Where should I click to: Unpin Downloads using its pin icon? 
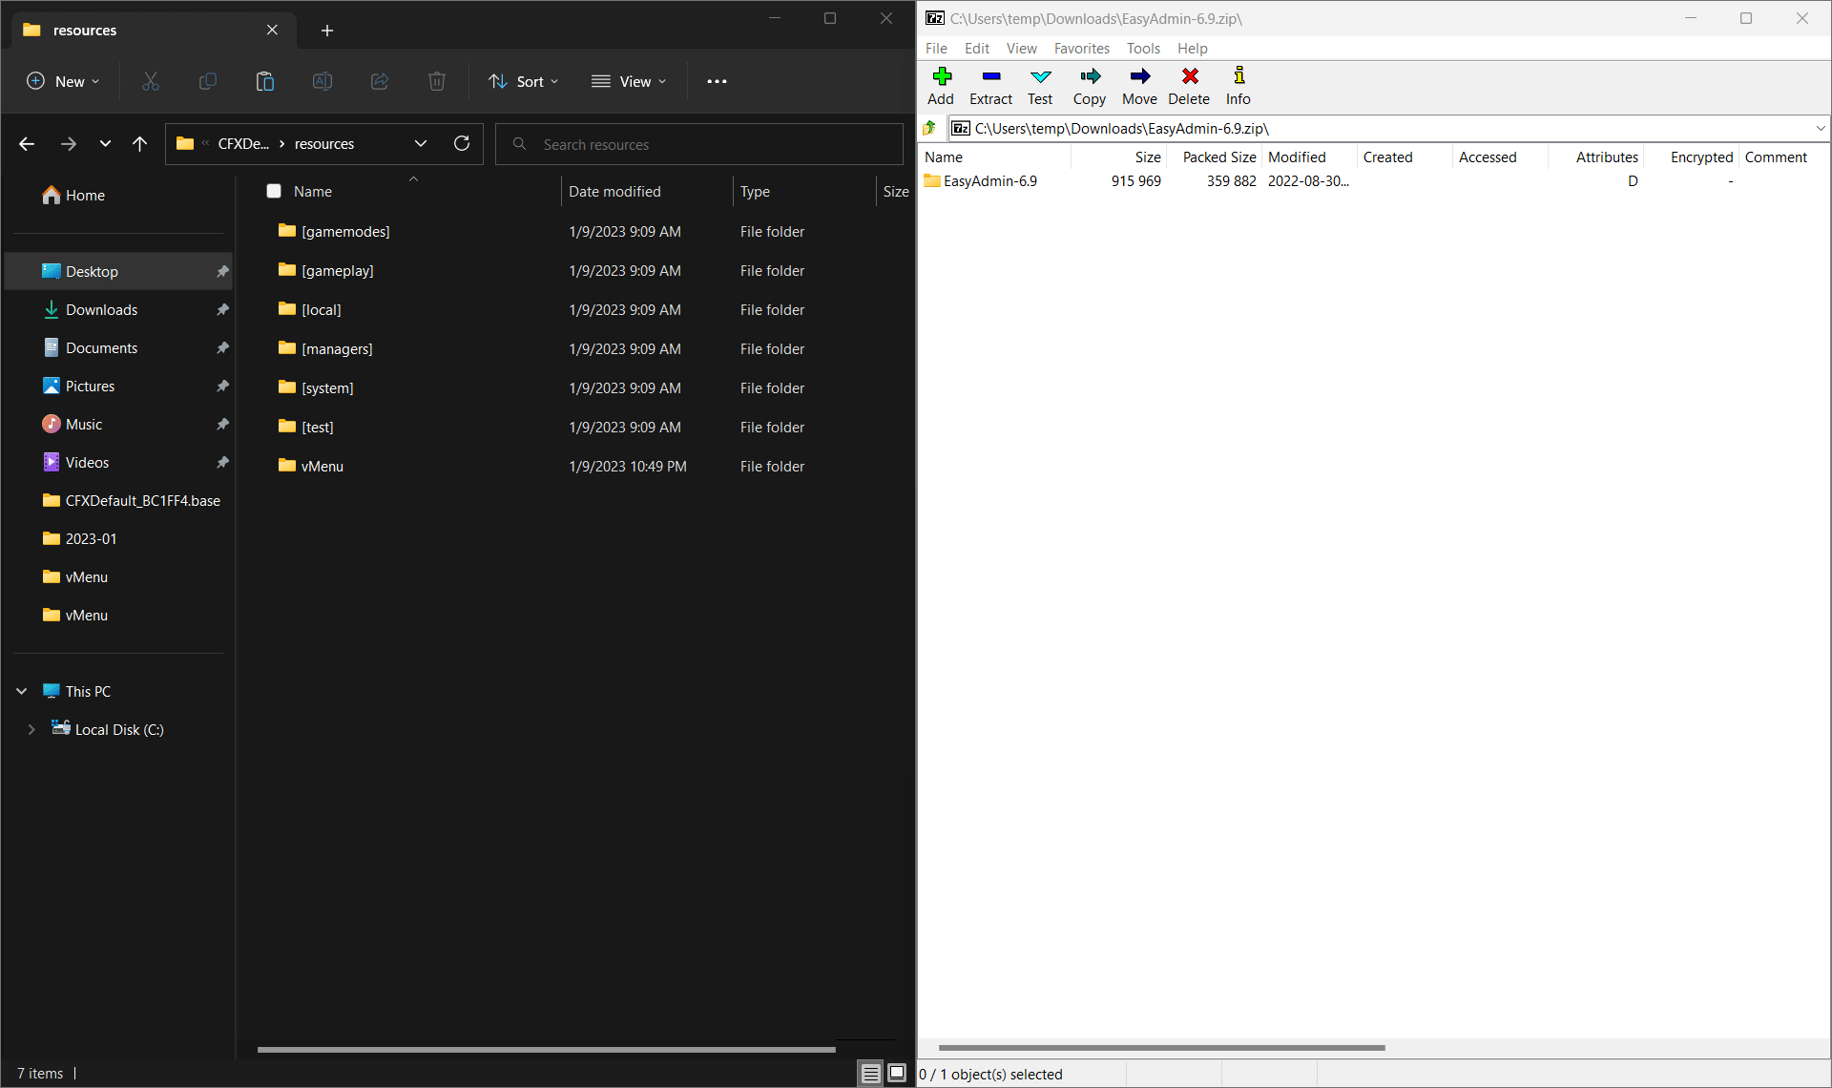(222, 309)
